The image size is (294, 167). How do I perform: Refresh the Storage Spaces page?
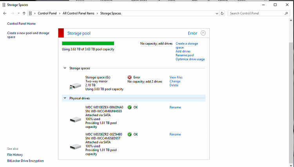(x=222, y=13)
